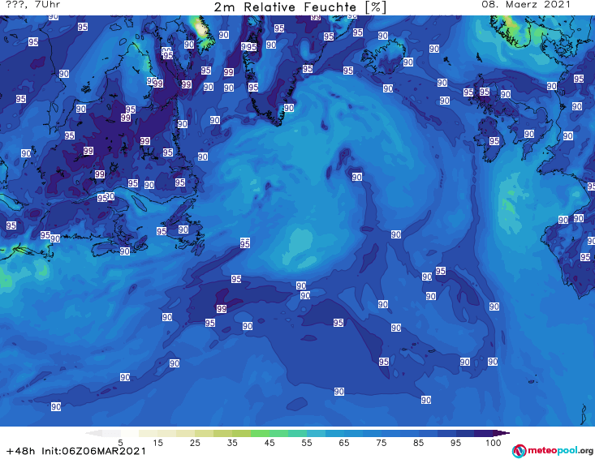Pick the pale white arrow tip starting the colorbar
The height and width of the screenshot is (459, 595).
point(93,433)
